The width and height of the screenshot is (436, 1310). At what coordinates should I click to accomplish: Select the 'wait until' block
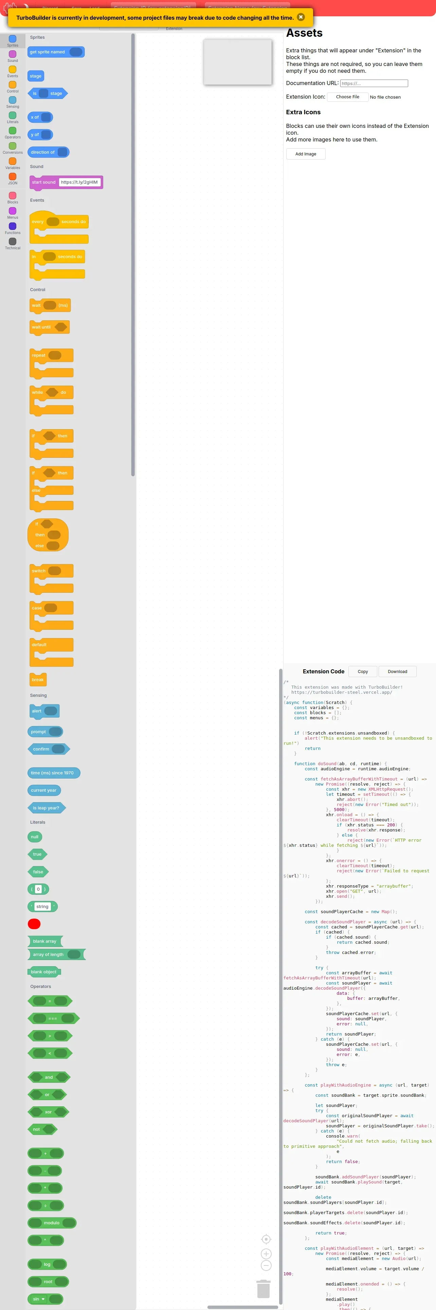click(x=49, y=327)
